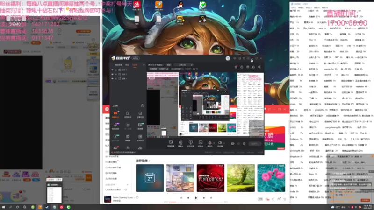This screenshot has width=374, height=210.
Task: Open the green tree landscape playlist
Action: pyautogui.click(x=241, y=178)
